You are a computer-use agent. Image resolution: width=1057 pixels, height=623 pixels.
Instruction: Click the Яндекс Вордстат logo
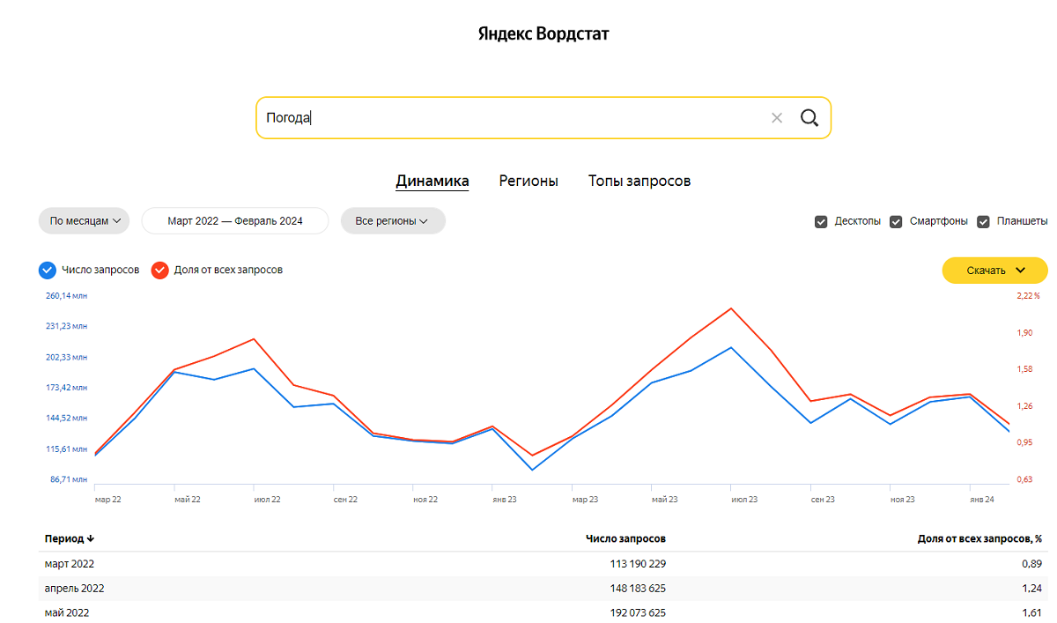[543, 34]
